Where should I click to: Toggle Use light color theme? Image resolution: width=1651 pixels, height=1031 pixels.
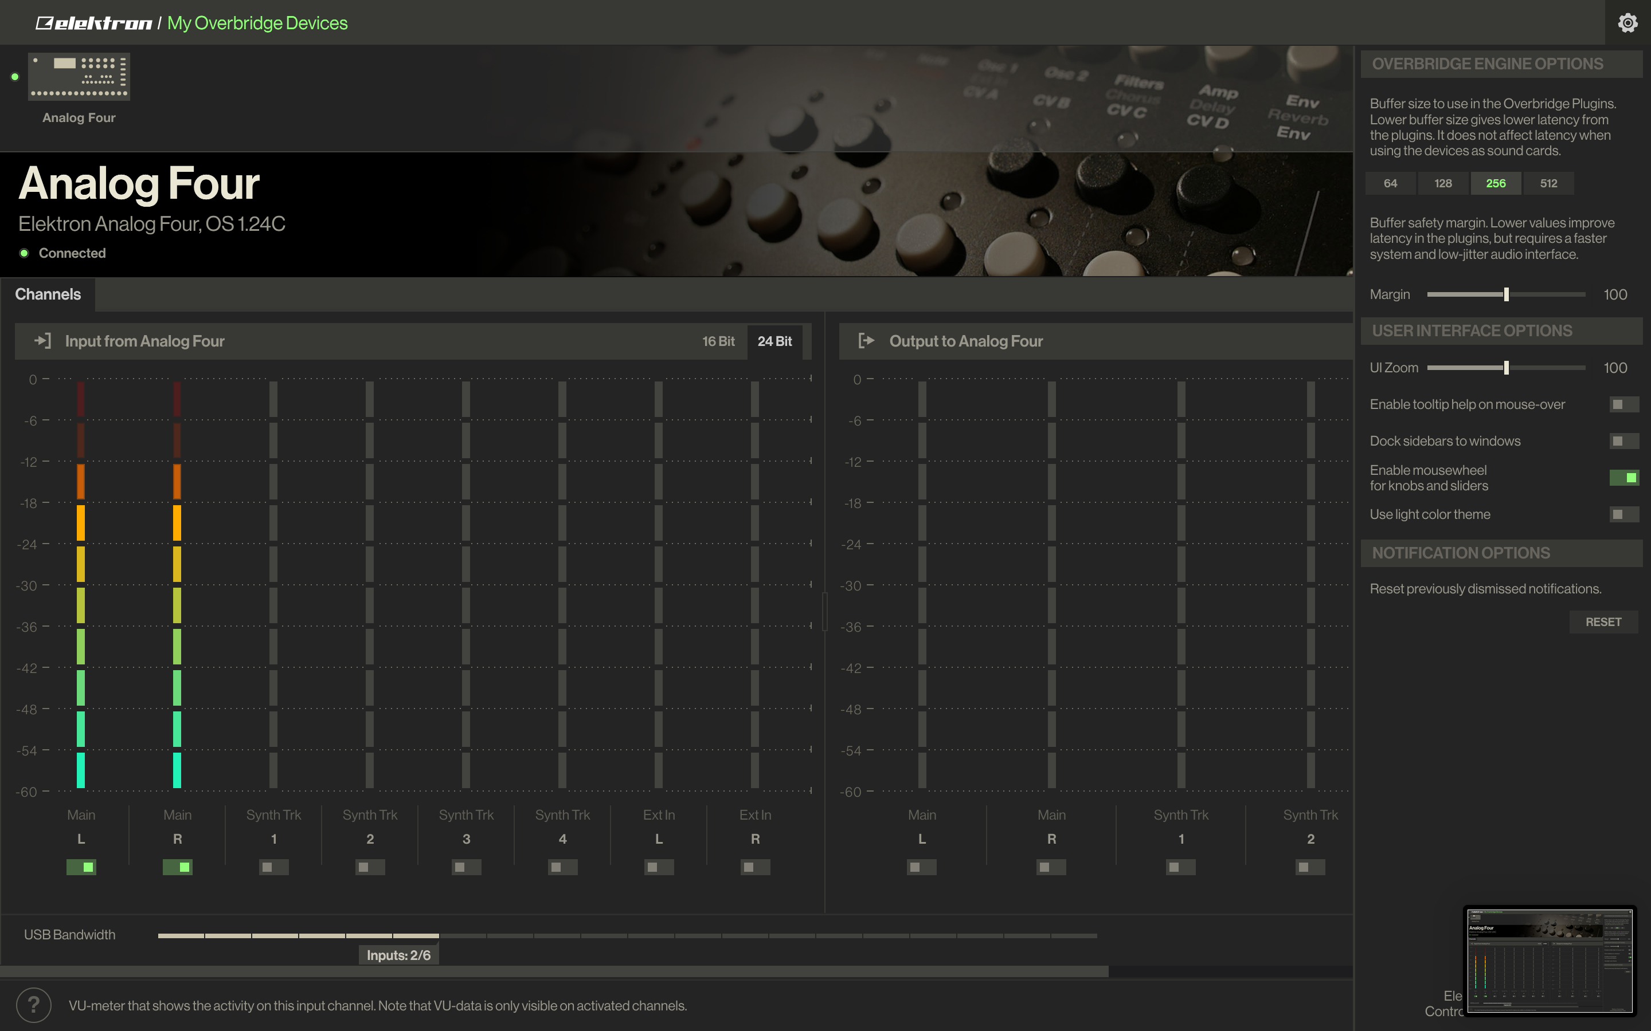point(1623,514)
